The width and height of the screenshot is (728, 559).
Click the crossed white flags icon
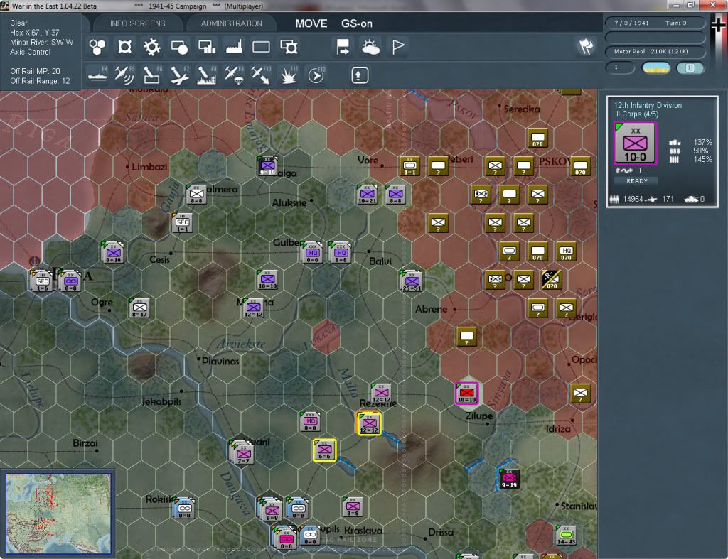[586, 46]
